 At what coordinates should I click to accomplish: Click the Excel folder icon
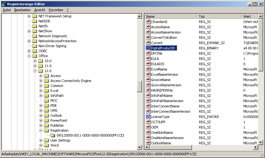coord(47,91)
